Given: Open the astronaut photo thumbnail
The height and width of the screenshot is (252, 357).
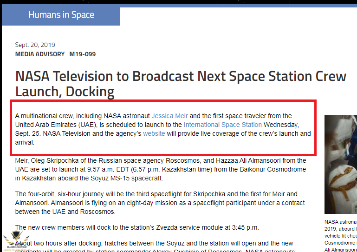Looking at the screenshot, I should coord(341,164).
